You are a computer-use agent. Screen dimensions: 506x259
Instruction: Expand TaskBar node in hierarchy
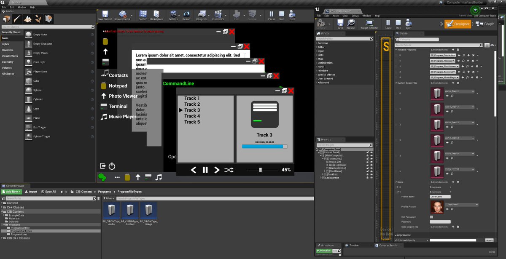click(x=323, y=174)
